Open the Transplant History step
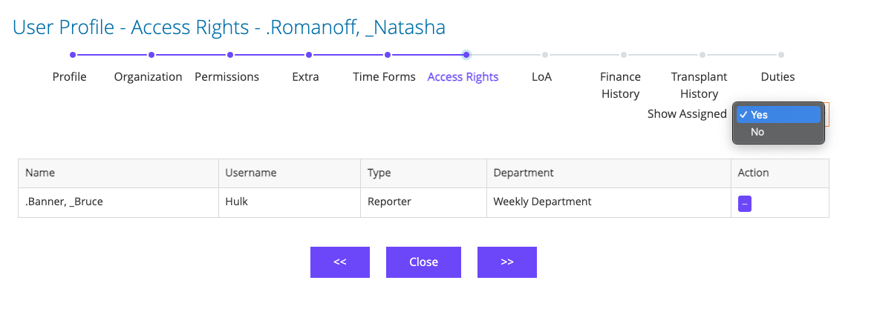The width and height of the screenshot is (877, 326). coord(699,85)
